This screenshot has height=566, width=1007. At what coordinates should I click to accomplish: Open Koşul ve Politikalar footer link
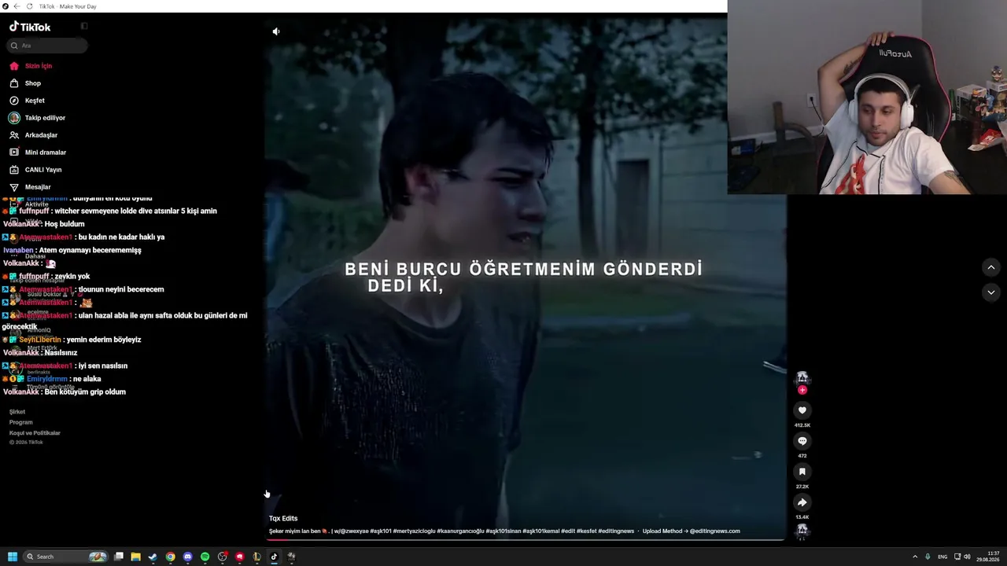point(35,433)
